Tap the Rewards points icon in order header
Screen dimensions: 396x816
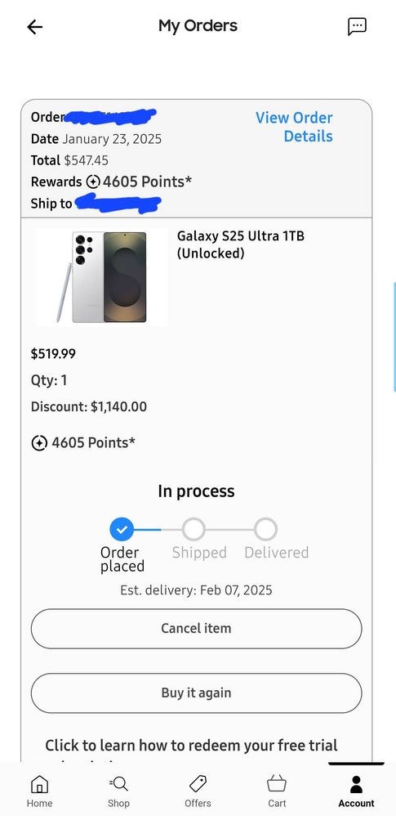click(93, 182)
